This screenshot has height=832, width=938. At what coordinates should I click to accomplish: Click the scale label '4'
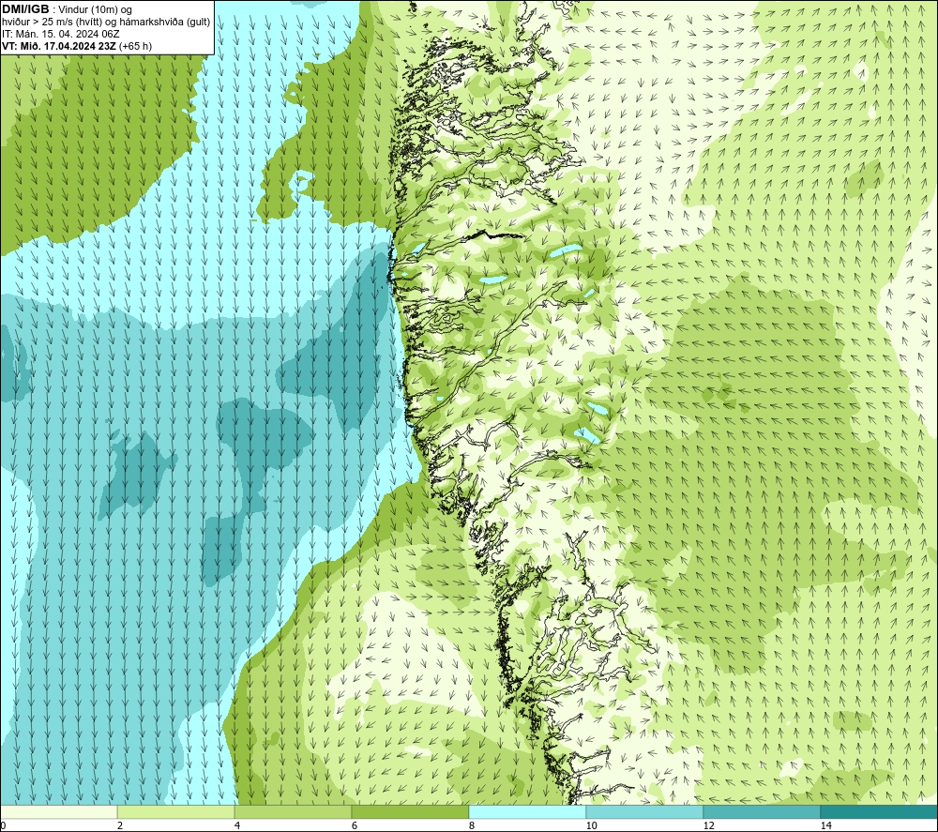pyautogui.click(x=237, y=825)
